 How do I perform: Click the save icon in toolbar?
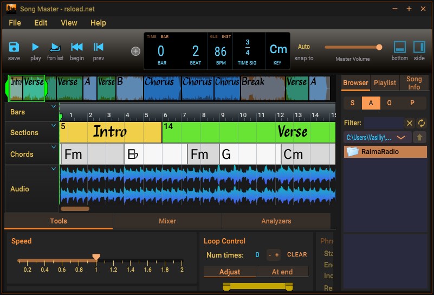pyautogui.click(x=14, y=47)
